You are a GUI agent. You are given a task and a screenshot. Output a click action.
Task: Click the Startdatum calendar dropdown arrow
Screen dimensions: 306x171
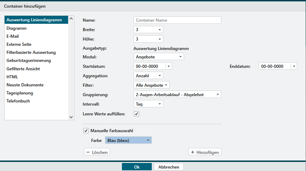tap(169, 66)
